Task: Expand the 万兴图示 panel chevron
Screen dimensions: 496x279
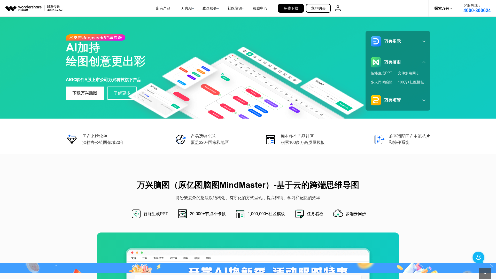Action: pos(424,41)
